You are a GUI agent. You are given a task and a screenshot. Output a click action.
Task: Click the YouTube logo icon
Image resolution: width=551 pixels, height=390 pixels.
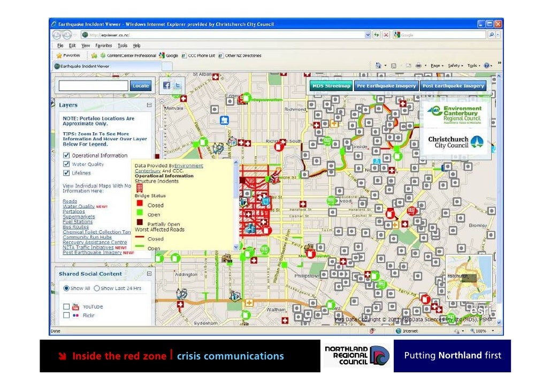[75, 306]
